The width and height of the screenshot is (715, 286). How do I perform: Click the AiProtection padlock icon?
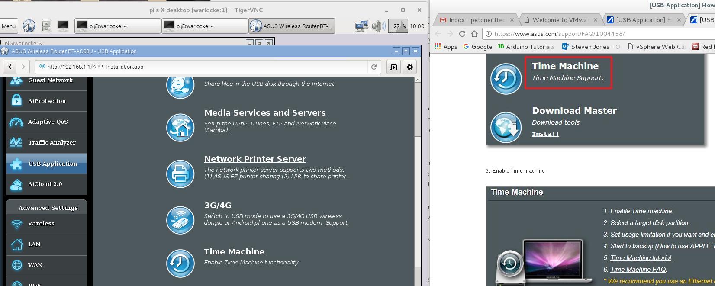point(16,101)
